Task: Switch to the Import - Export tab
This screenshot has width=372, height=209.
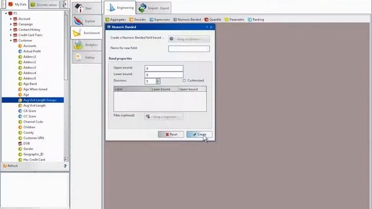Action: coord(153,8)
